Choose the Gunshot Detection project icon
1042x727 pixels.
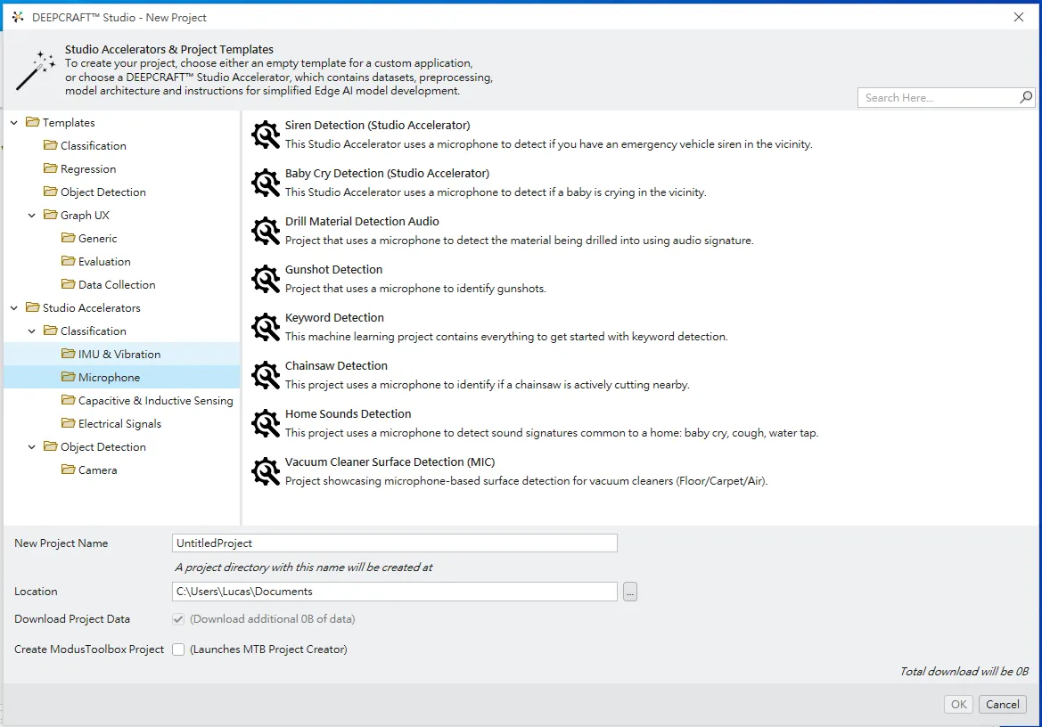click(266, 279)
